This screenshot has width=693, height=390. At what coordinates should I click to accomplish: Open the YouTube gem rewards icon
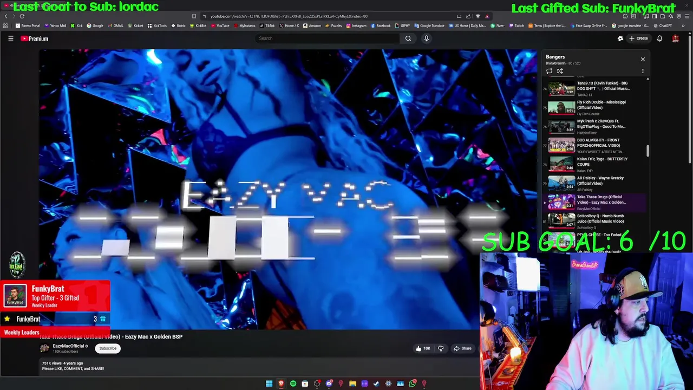[x=620, y=38]
